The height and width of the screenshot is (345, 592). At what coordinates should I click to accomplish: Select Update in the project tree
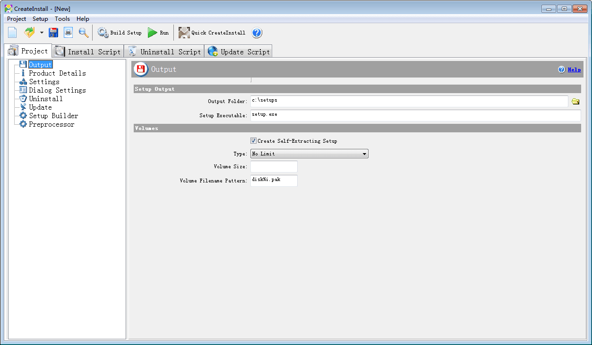click(x=40, y=107)
